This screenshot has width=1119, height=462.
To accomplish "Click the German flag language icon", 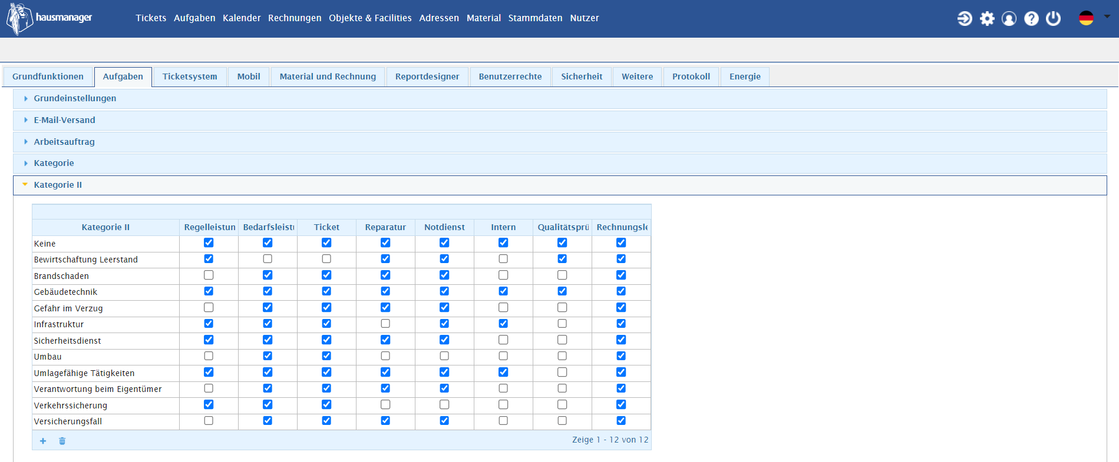I will (x=1086, y=18).
